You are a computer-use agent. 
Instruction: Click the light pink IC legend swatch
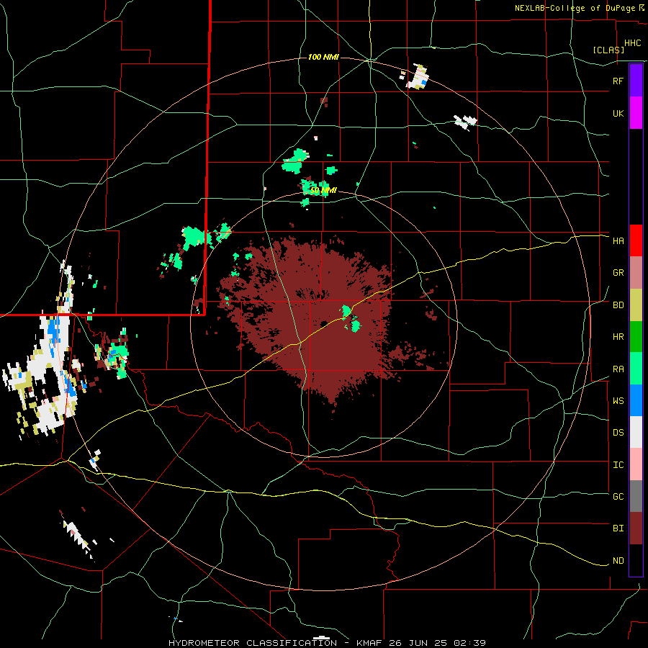pos(636,464)
